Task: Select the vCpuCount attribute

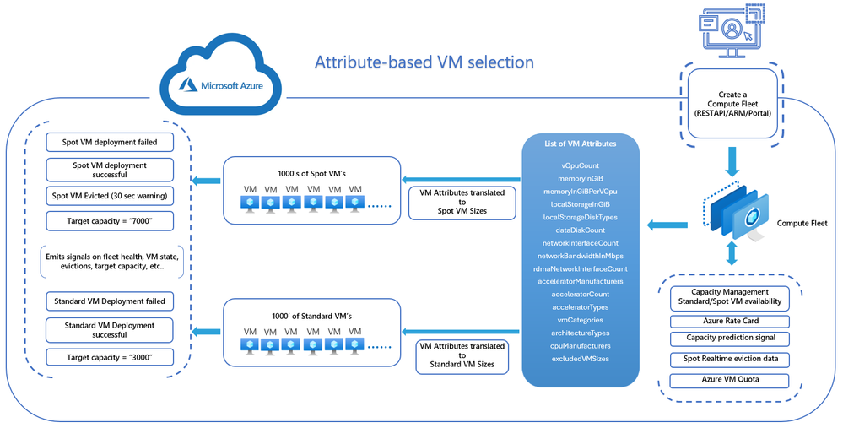Action: [581, 166]
